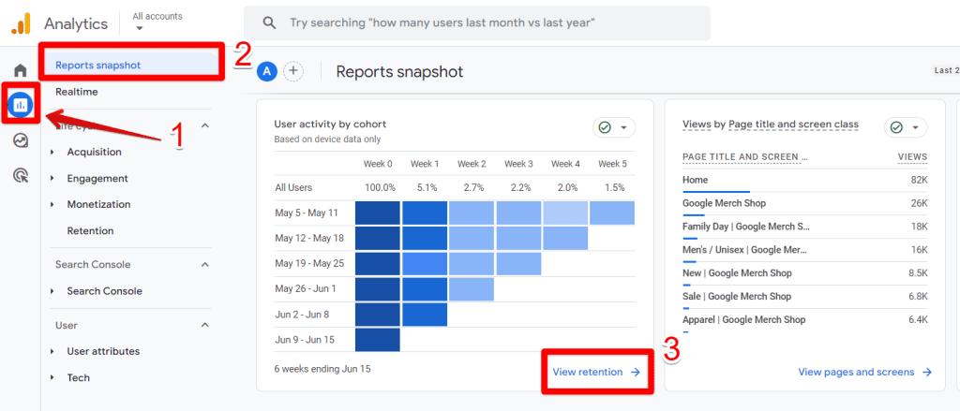Click the VIEWS column header
960x411 pixels.
pyautogui.click(x=912, y=157)
